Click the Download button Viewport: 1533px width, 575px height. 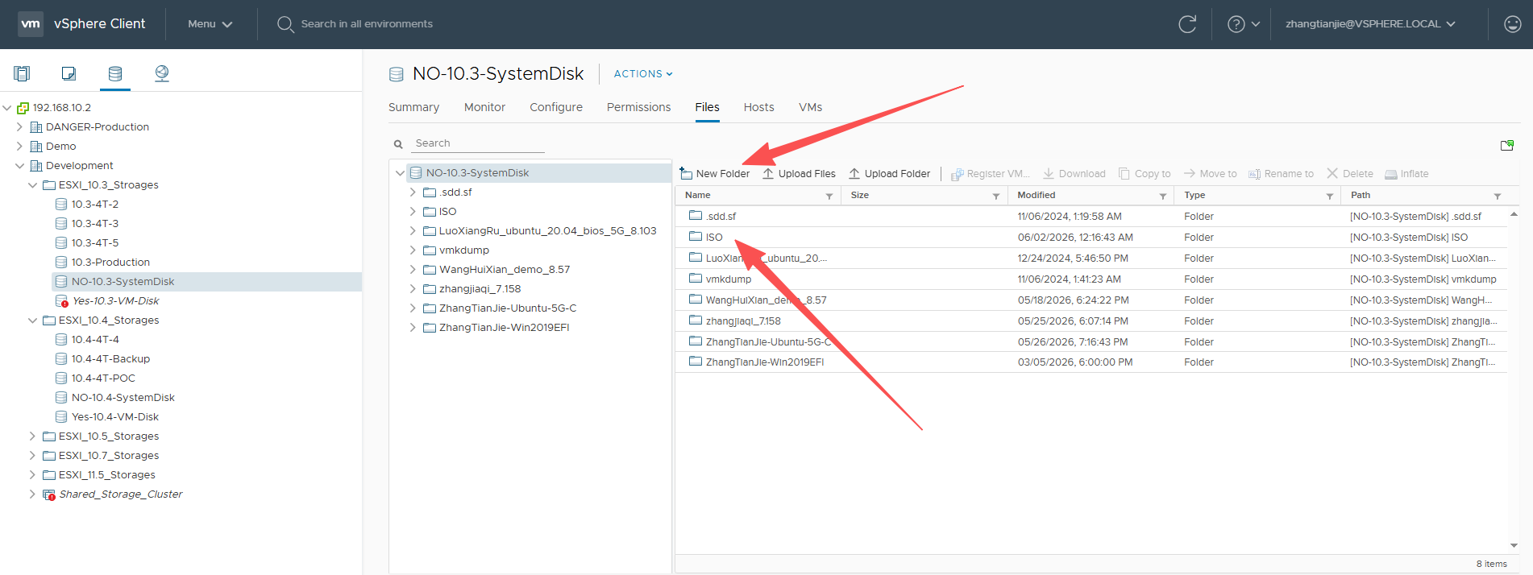pos(1074,174)
